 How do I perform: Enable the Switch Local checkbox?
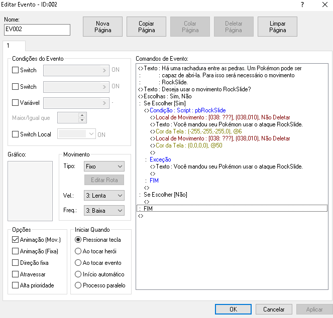[15, 134]
